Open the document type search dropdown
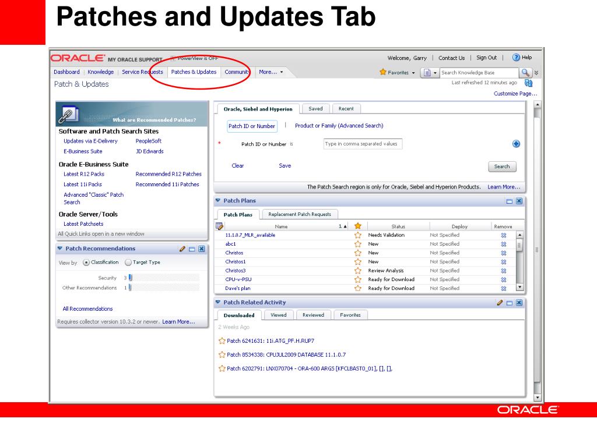 (430, 73)
